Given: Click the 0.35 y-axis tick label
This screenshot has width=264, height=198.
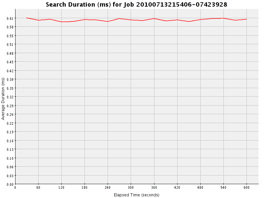Looking at the screenshot, I should pos(10,88).
